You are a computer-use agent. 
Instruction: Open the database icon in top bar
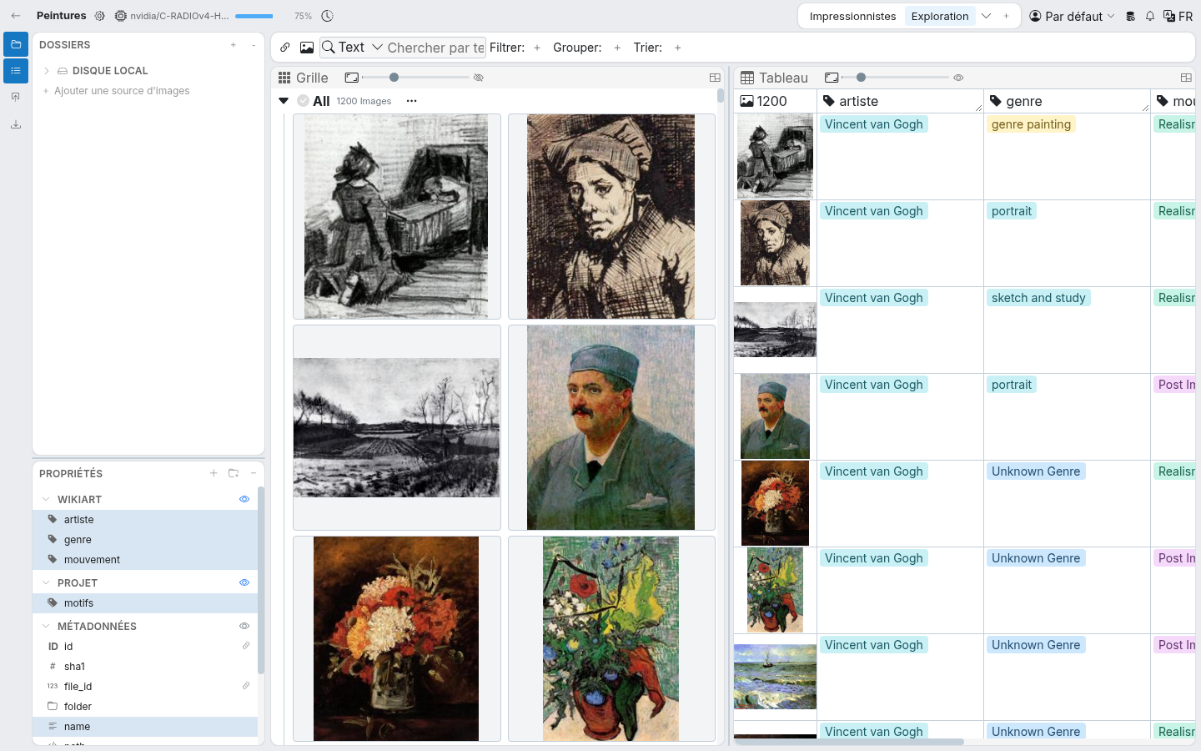click(1131, 16)
